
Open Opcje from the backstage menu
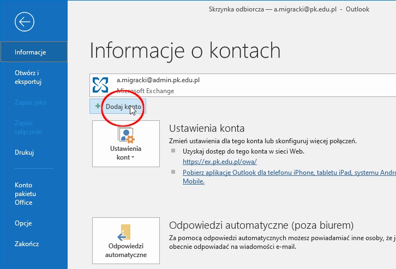click(x=23, y=223)
